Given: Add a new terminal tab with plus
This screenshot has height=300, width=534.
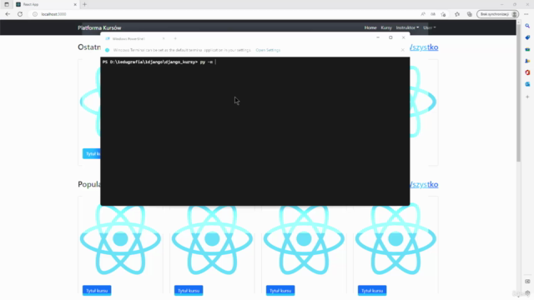Looking at the screenshot, I should click(x=175, y=39).
